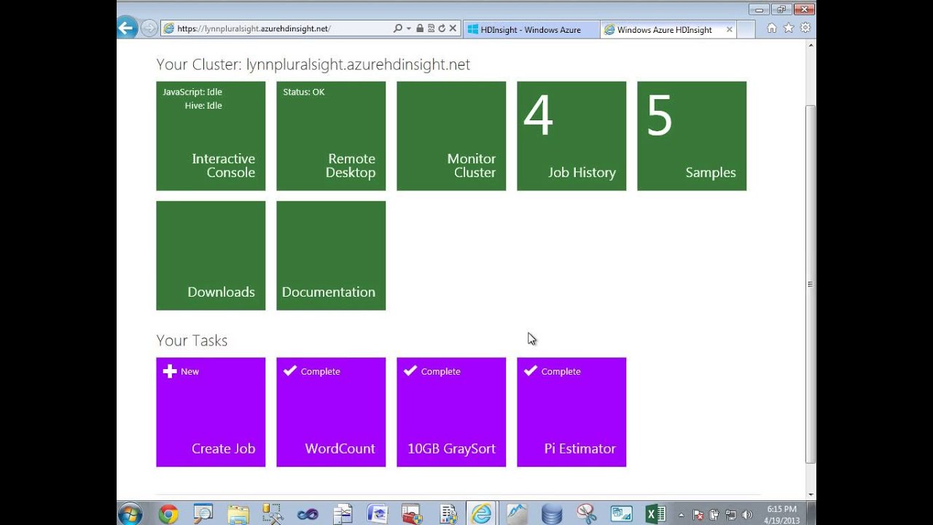
Task: Open the Action Center flag icon
Action: point(700,514)
